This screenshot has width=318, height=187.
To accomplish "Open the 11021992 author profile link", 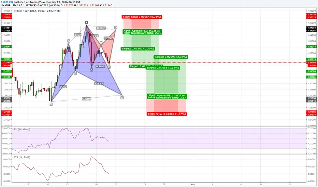I will [7, 2].
